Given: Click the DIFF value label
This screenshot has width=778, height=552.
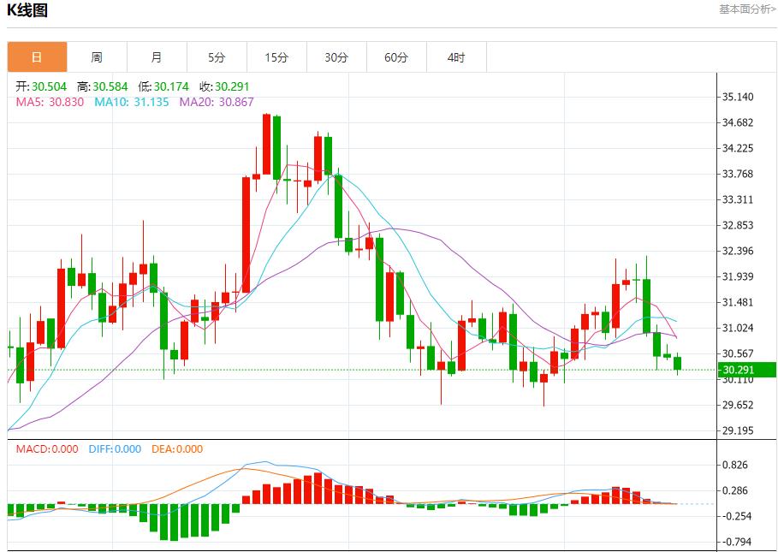Looking at the screenshot, I should pyautogui.click(x=114, y=449).
